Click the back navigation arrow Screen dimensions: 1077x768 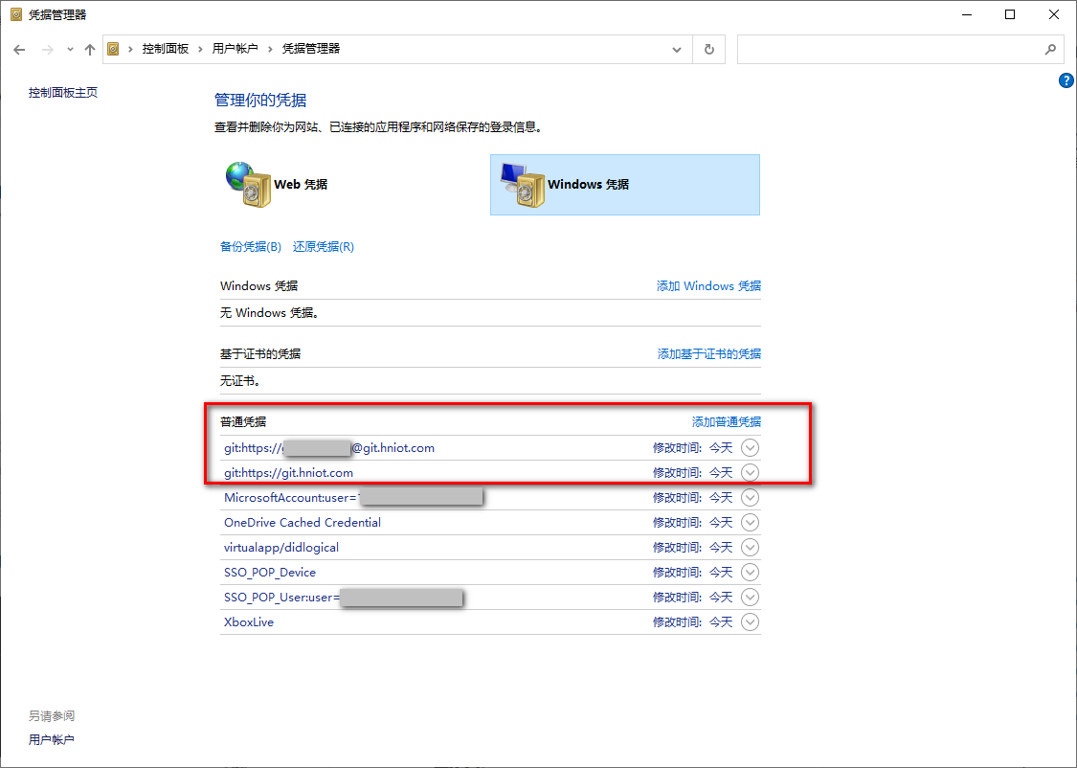19,49
